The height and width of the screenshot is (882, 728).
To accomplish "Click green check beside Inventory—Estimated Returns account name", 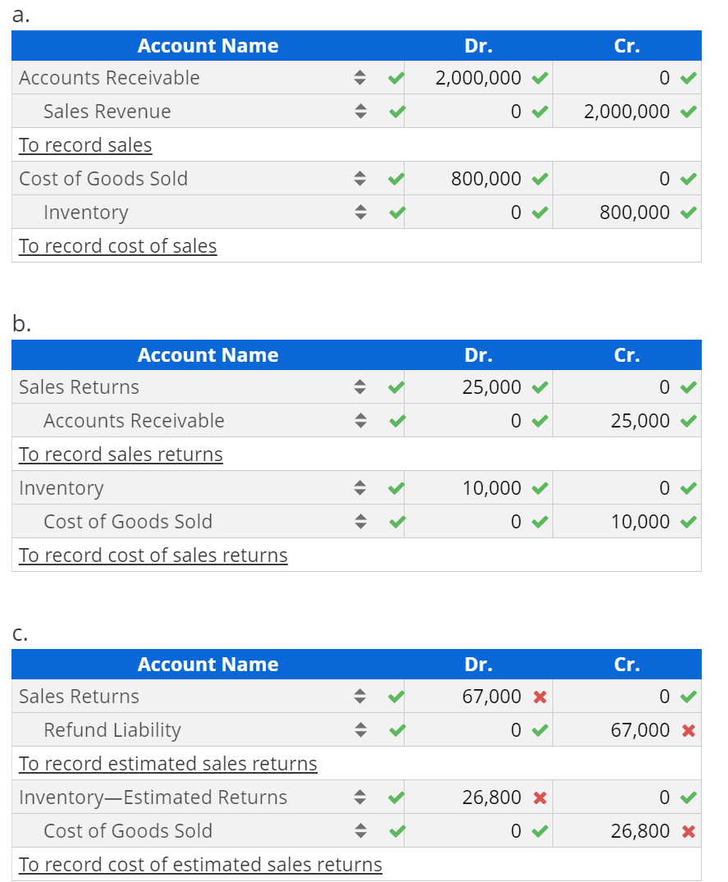I will (x=396, y=797).
